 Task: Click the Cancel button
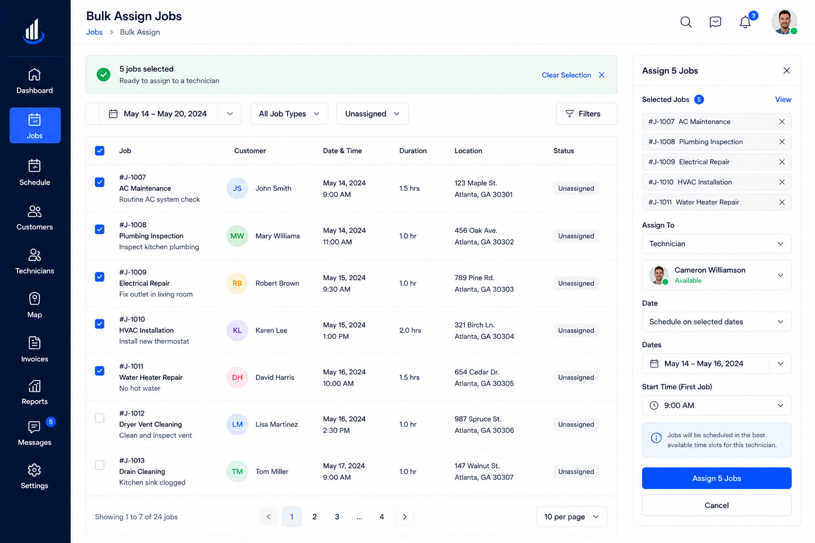click(x=716, y=505)
